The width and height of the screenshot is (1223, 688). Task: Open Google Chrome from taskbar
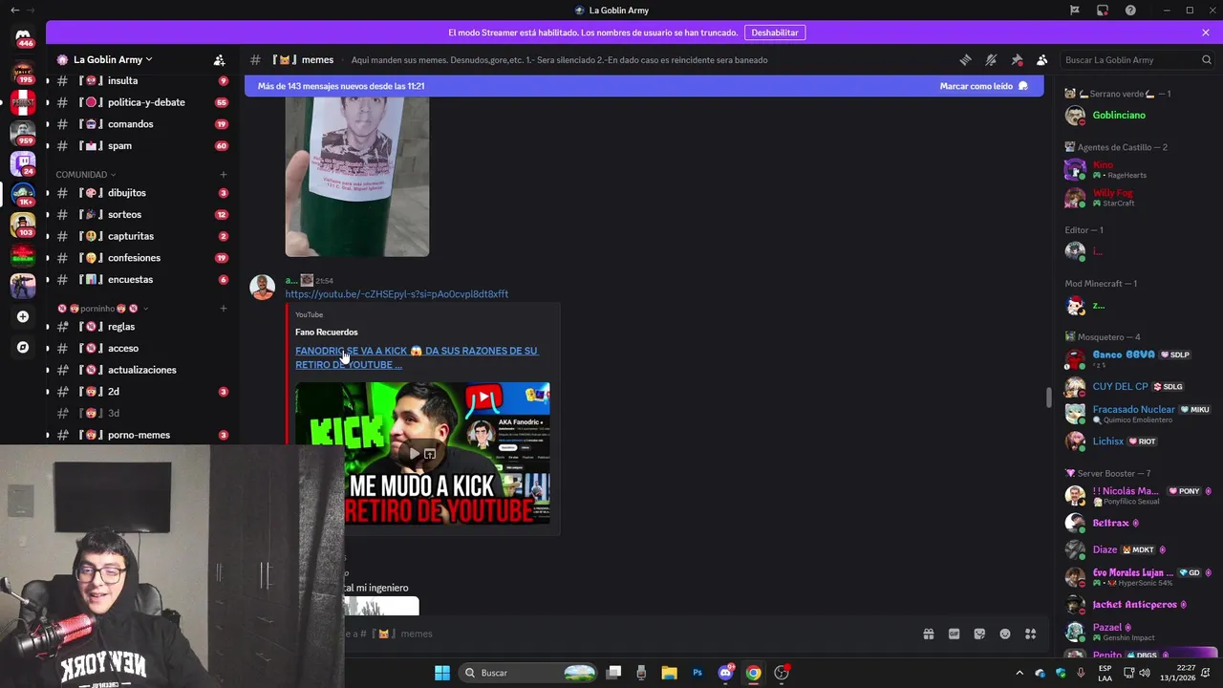(754, 673)
